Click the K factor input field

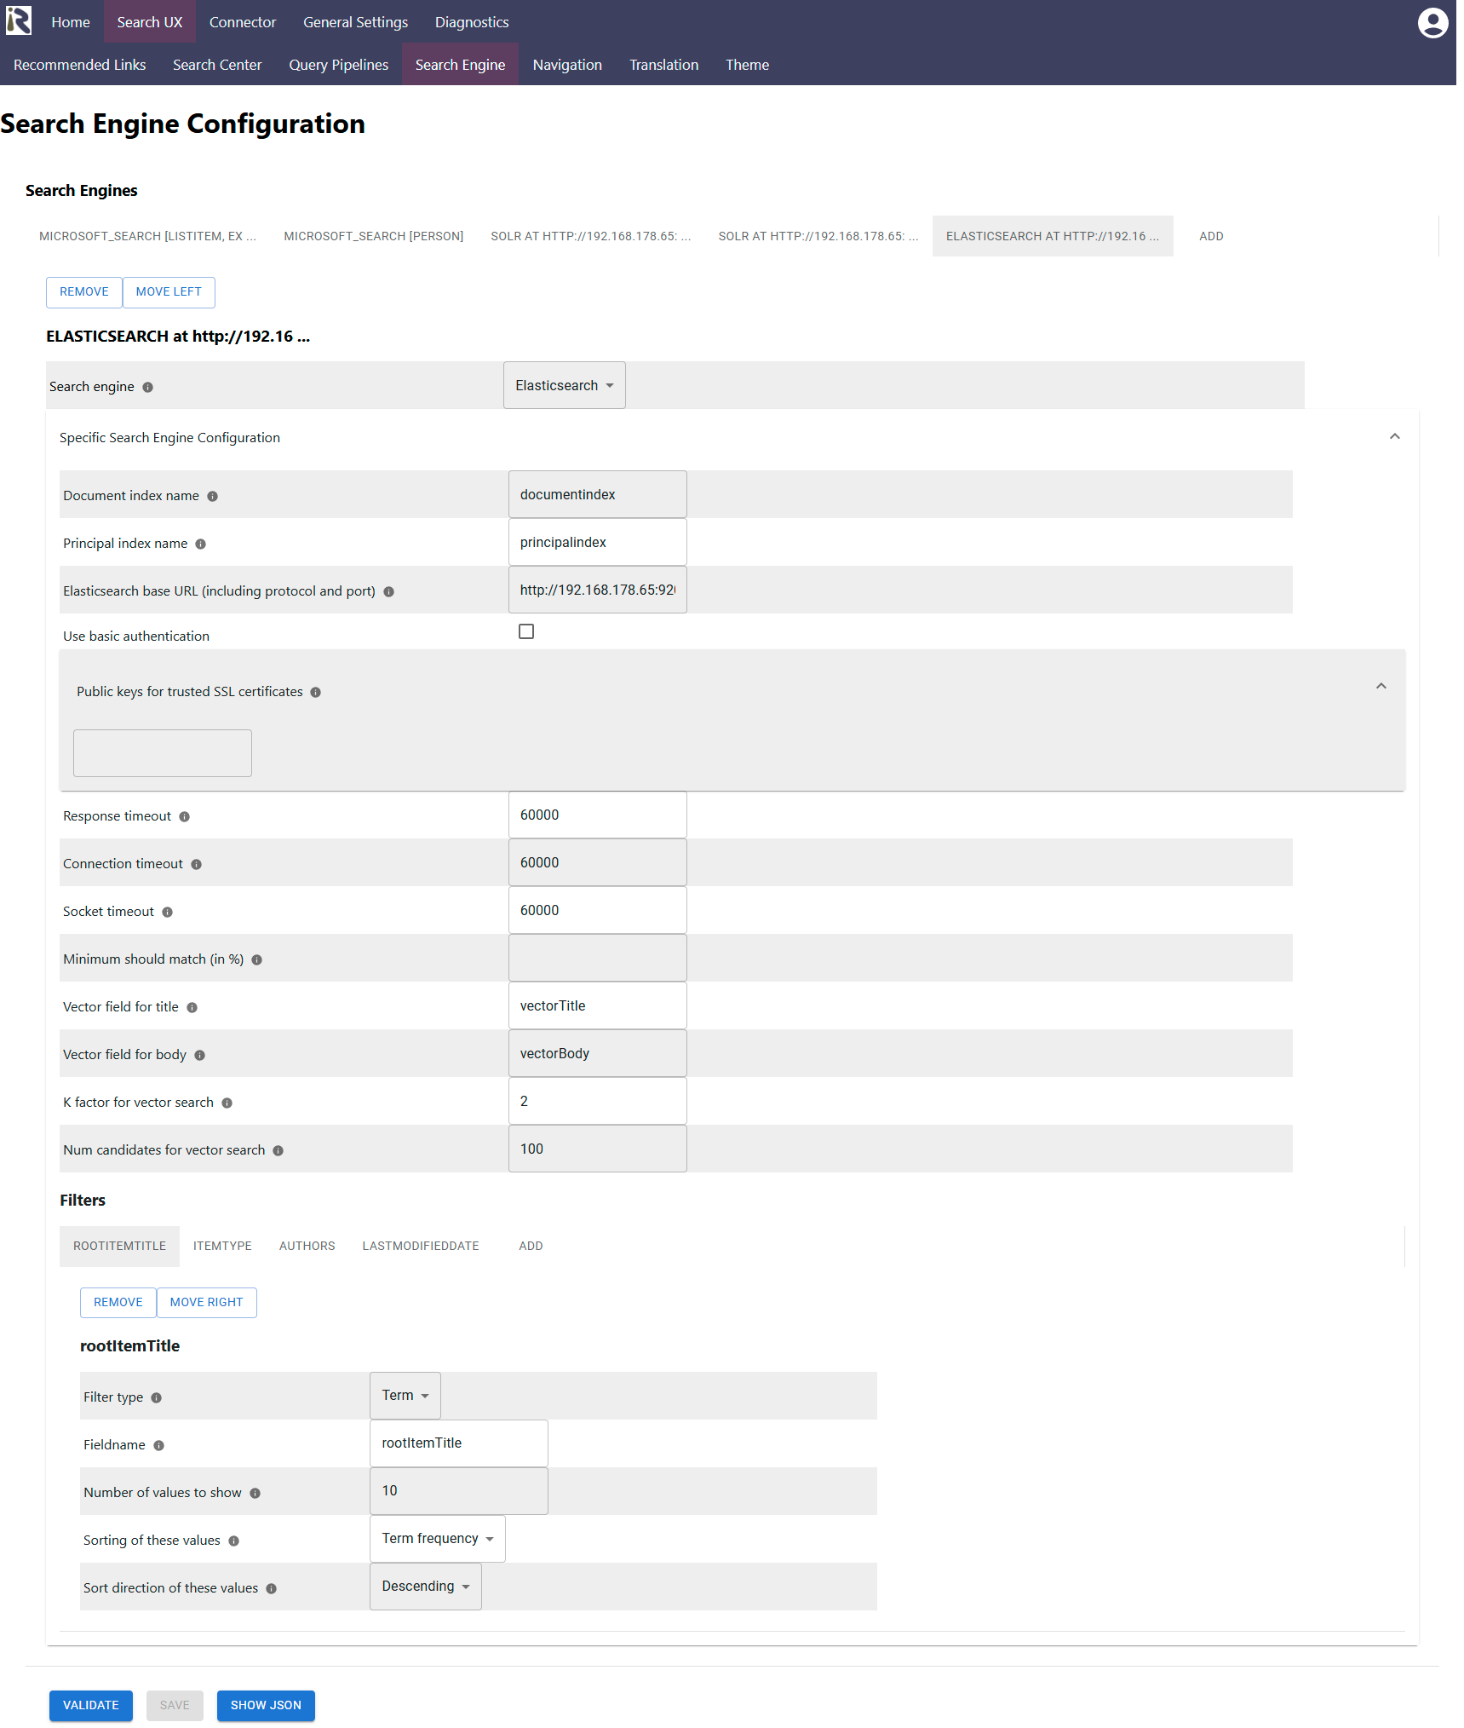(598, 1101)
